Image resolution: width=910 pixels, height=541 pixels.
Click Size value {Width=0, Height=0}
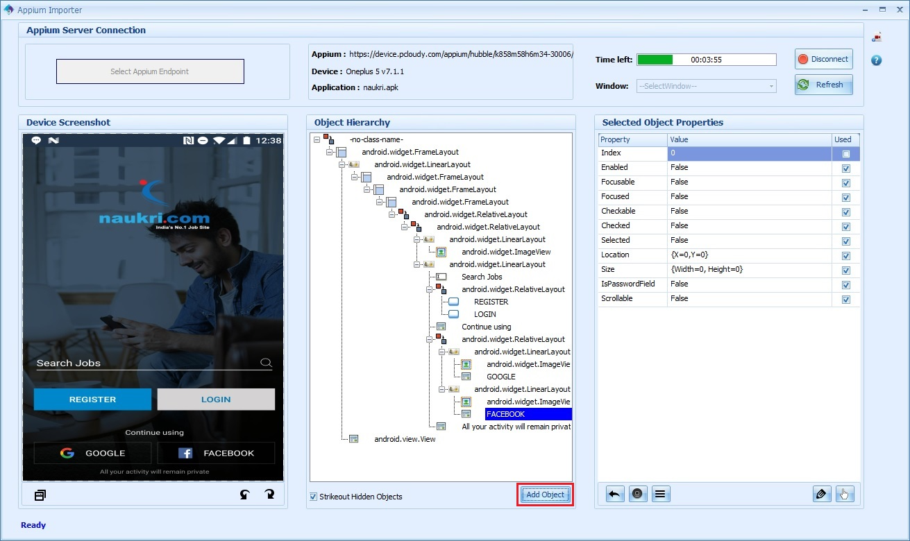750,270
